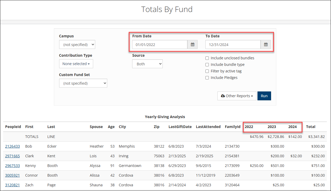Click last gift date 2/13/2025

177,156
